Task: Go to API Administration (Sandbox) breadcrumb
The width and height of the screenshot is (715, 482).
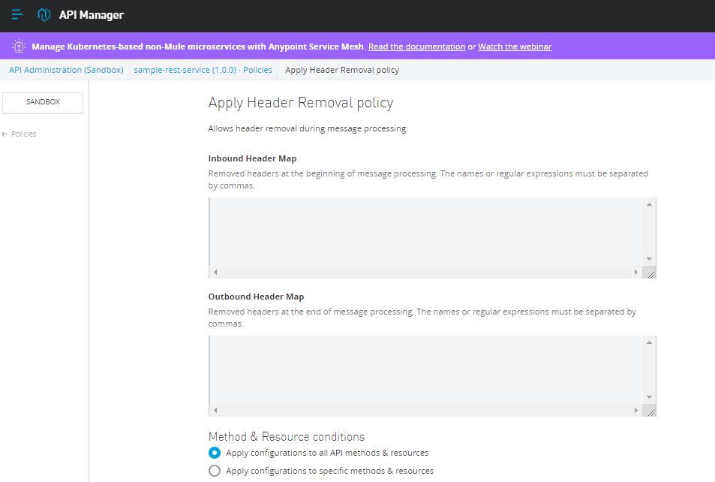Action: click(x=66, y=70)
